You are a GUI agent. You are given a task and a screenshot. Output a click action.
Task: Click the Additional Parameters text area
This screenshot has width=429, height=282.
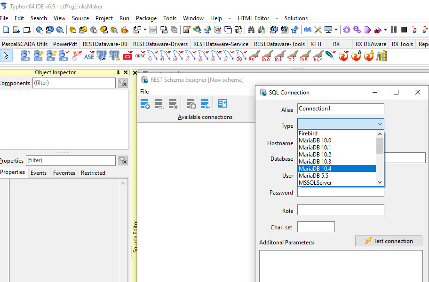[x=341, y=266]
